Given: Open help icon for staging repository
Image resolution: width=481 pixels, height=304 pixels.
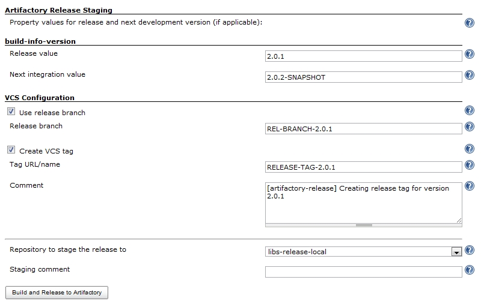Looking at the screenshot, I should (x=470, y=250).
